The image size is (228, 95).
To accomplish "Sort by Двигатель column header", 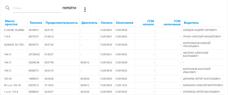I will (x=89, y=23).
